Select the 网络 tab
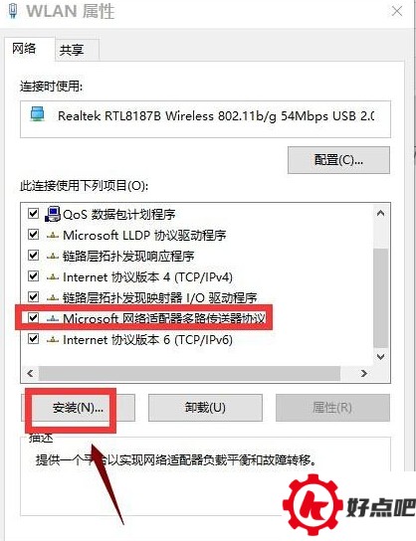Screen dimensions: 416x541 pyautogui.click(x=24, y=49)
